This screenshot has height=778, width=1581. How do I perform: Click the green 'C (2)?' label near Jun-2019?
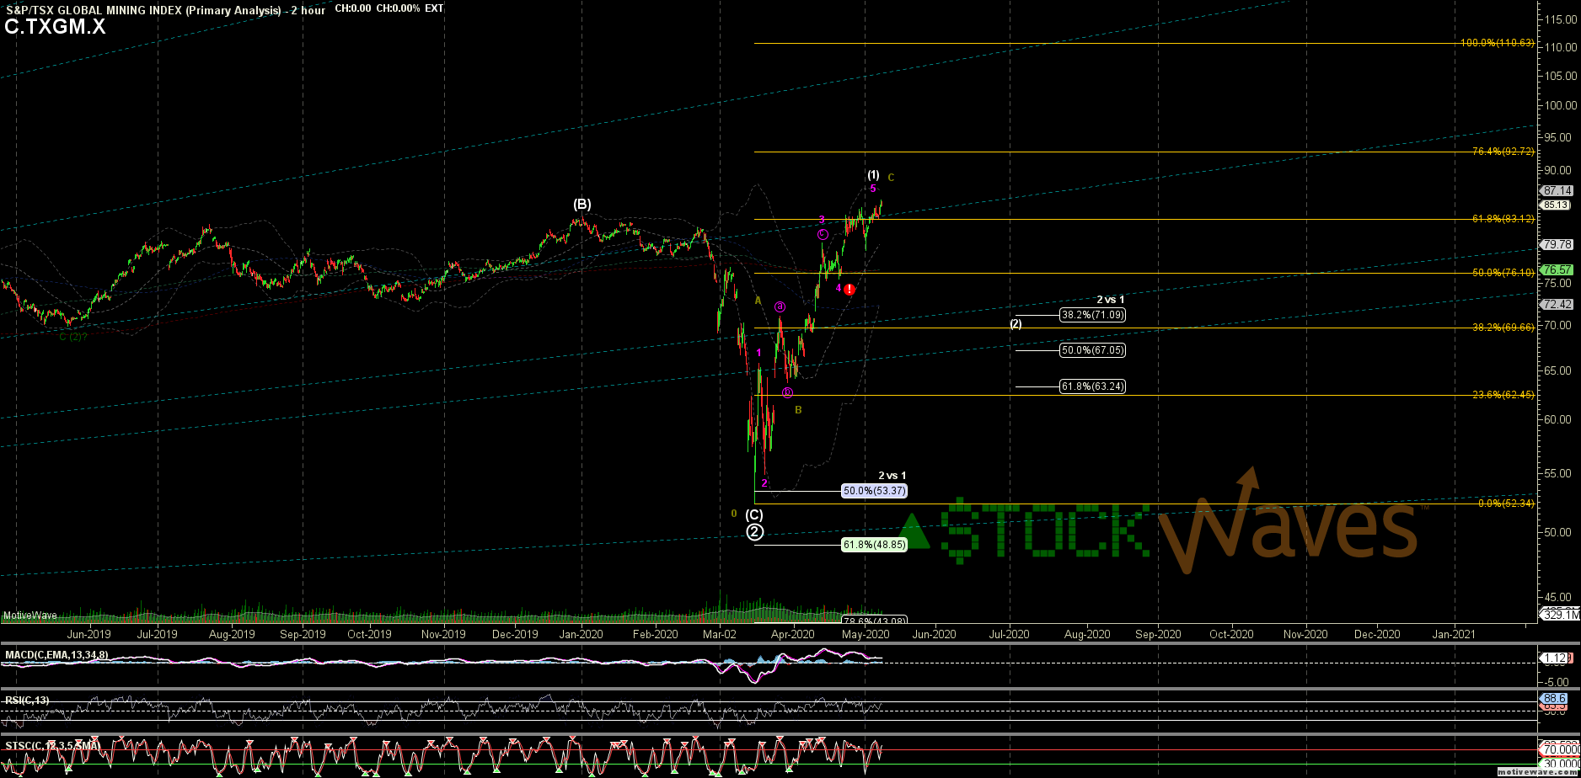click(x=73, y=337)
